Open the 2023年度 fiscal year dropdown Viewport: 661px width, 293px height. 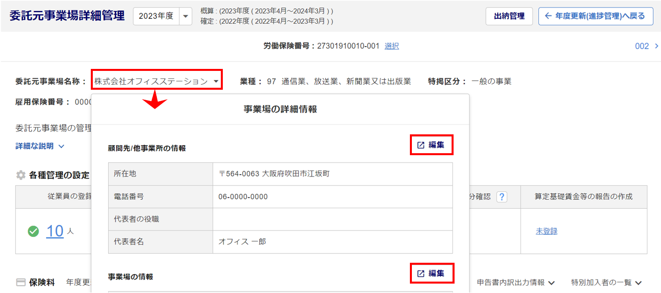pos(162,16)
